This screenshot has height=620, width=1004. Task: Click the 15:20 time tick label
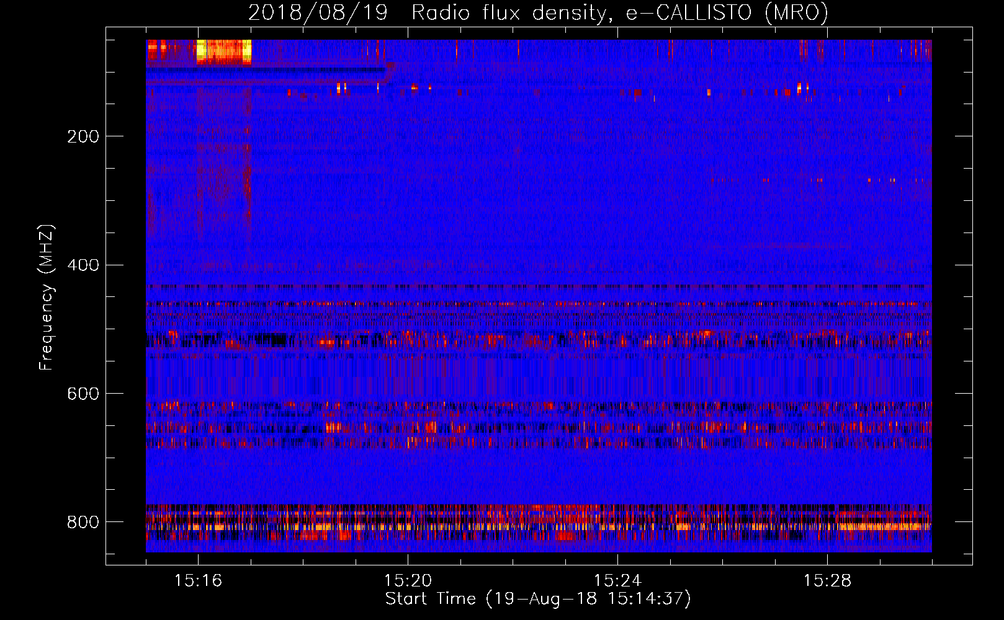coord(408,580)
